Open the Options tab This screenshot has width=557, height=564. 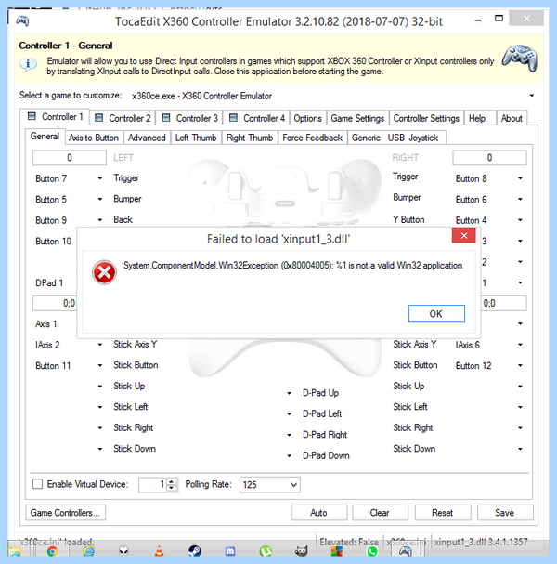307,118
